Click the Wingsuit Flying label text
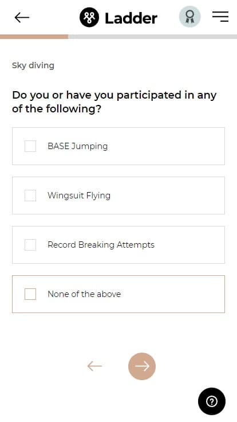Screen dimensions: 237x422 click(x=79, y=196)
